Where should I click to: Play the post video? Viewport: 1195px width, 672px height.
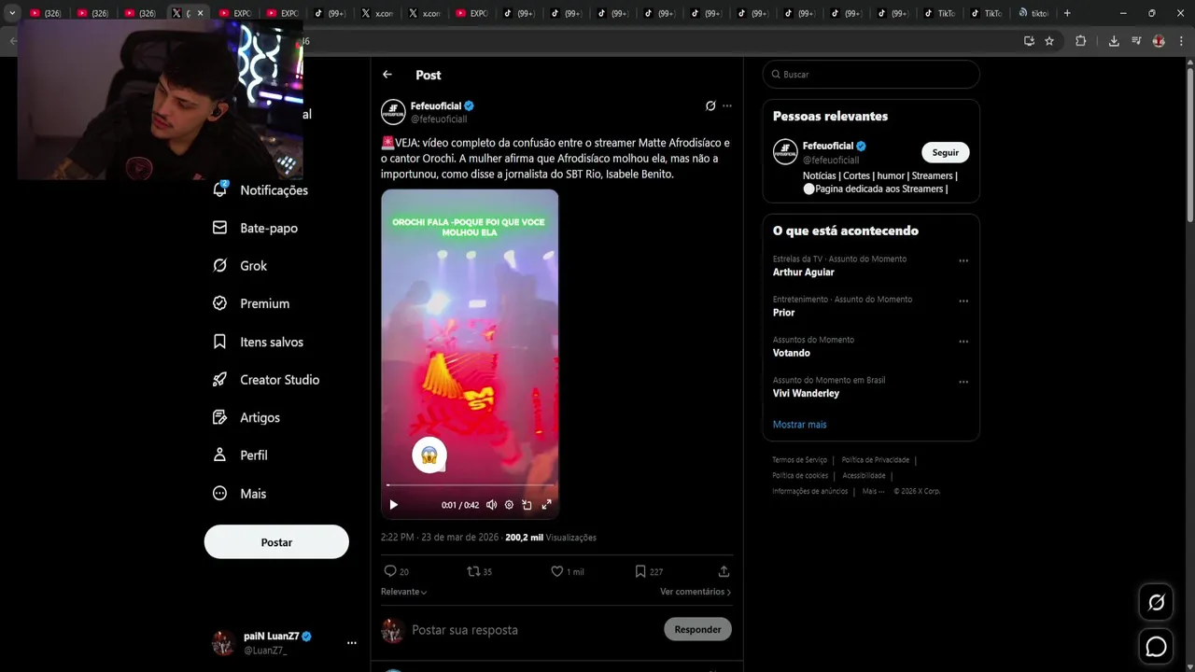[x=393, y=505]
